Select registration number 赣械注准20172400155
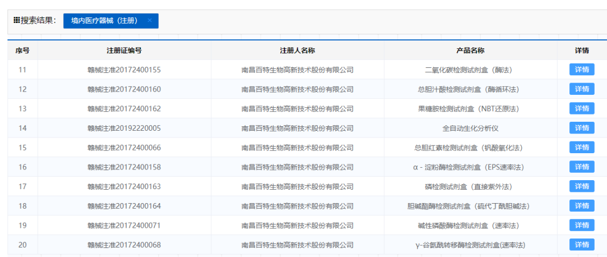This screenshot has height=257, width=607. (x=124, y=70)
